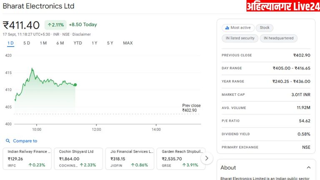The width and height of the screenshot is (320, 180).
Task: Click the Stock category chip
Action: [265, 27]
